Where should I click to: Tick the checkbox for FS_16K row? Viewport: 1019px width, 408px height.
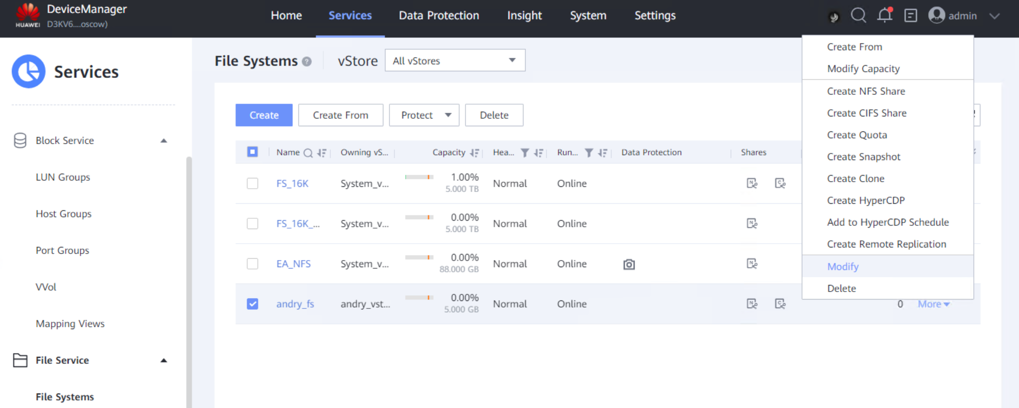[253, 183]
